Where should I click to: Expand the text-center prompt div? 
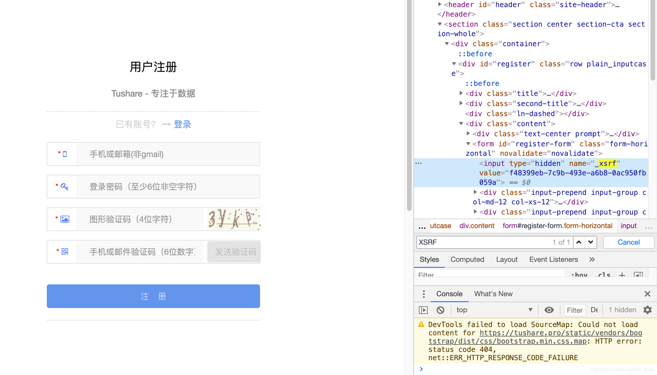(468, 134)
